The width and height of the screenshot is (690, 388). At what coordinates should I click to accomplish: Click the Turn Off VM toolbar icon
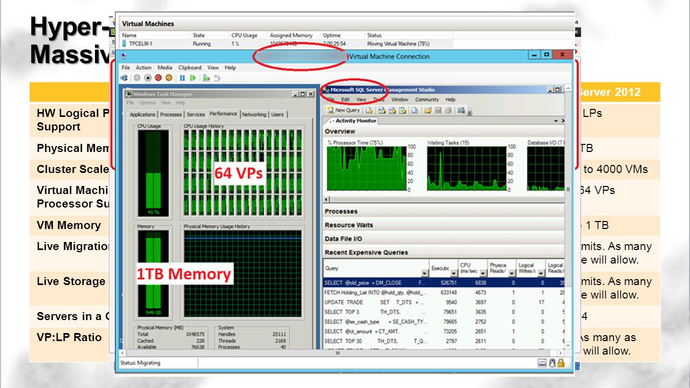(148, 78)
